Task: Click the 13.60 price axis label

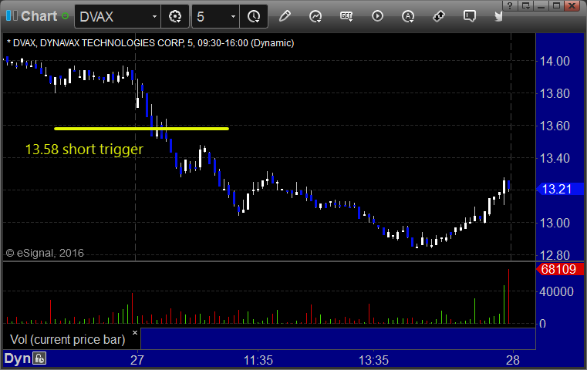Action: tap(555, 126)
